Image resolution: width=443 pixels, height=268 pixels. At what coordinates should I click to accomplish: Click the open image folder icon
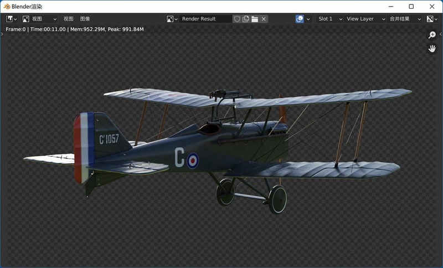point(255,19)
